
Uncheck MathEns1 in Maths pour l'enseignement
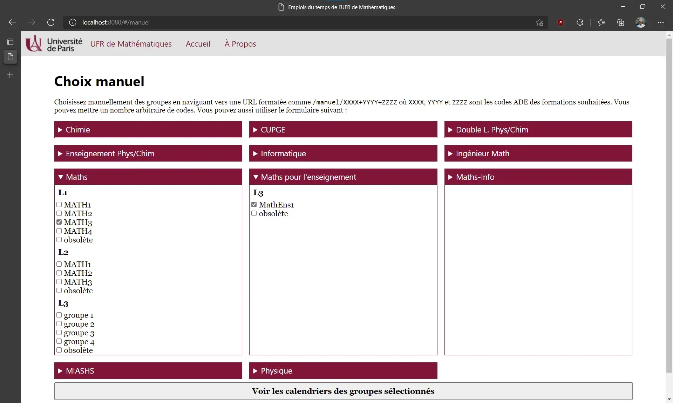[254, 204]
